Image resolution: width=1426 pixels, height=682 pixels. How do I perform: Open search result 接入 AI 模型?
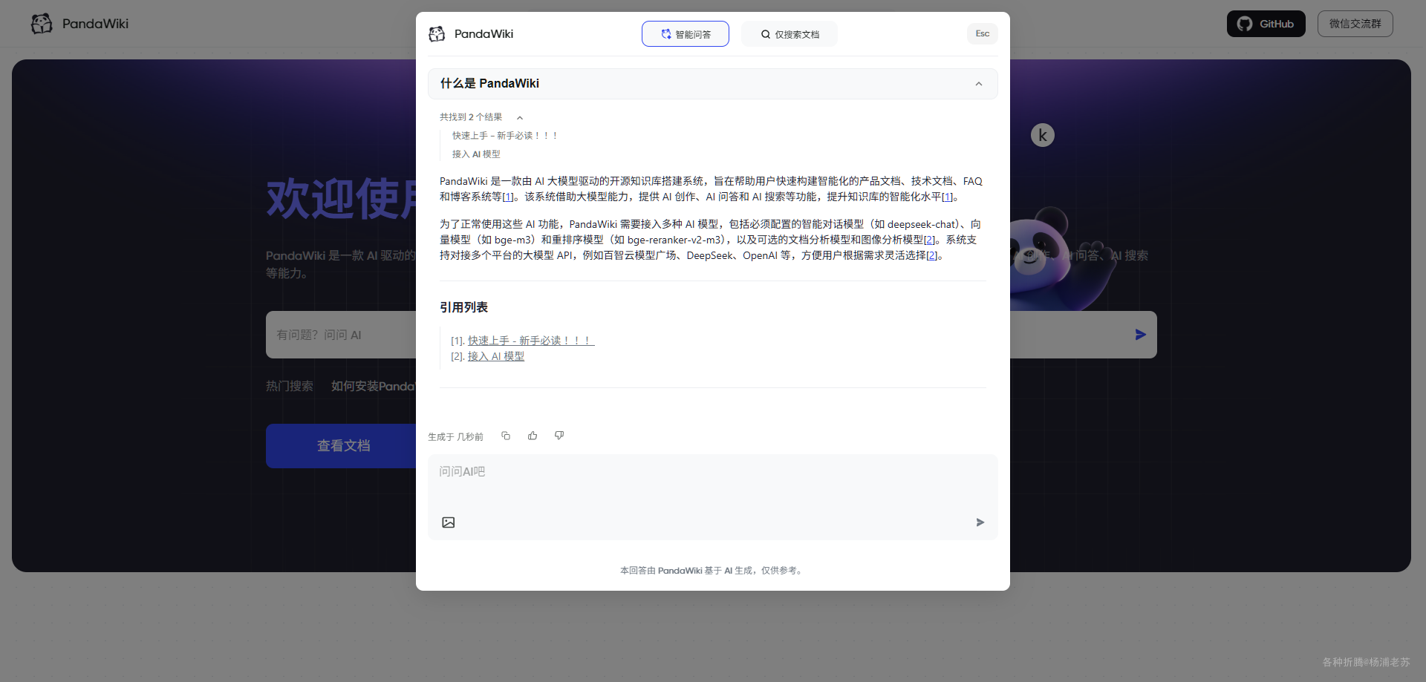point(476,154)
